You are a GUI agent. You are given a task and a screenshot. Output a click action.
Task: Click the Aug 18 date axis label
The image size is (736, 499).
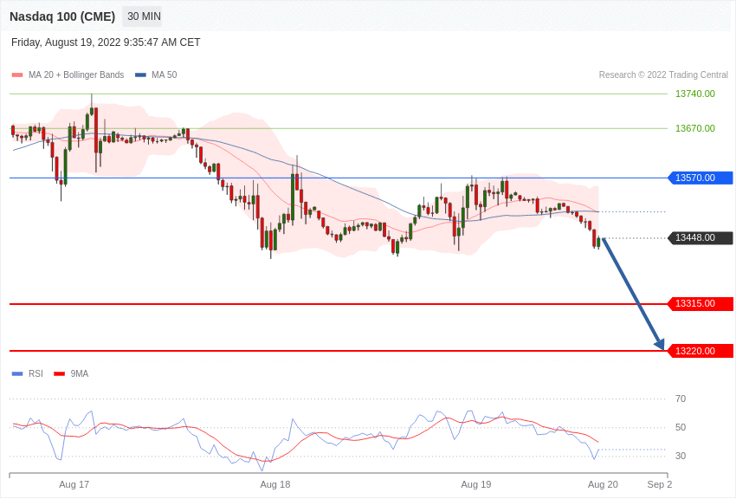tap(275, 484)
